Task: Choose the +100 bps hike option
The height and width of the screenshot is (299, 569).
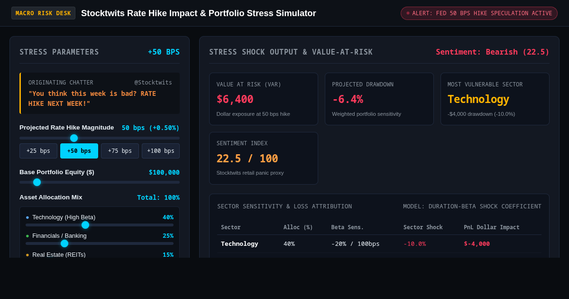Action: point(161,151)
